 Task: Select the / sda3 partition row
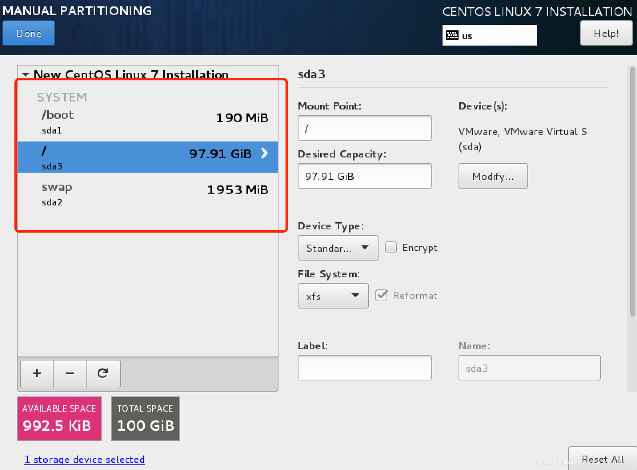tap(148, 157)
